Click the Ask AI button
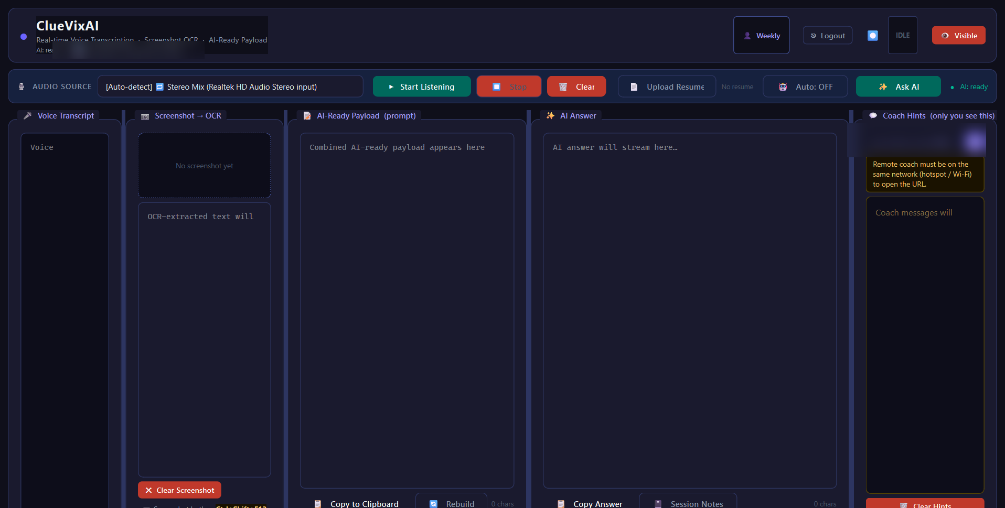The image size is (1005, 508). pos(898,87)
